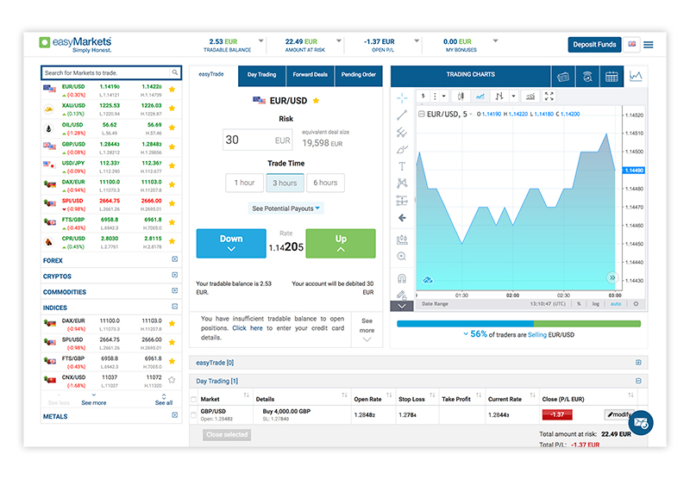Viewport: 690px width, 479px height.
Task: Click the green Up trade button
Action: 341,243
